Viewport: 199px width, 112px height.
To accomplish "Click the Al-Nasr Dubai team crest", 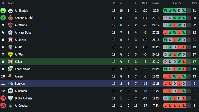I will pyautogui.click(x=10, y=32).
